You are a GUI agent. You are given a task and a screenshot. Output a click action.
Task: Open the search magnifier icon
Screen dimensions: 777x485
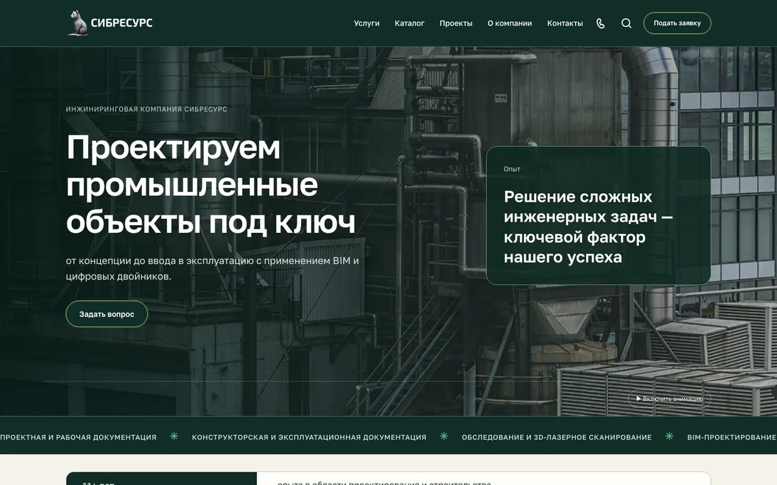coord(626,23)
